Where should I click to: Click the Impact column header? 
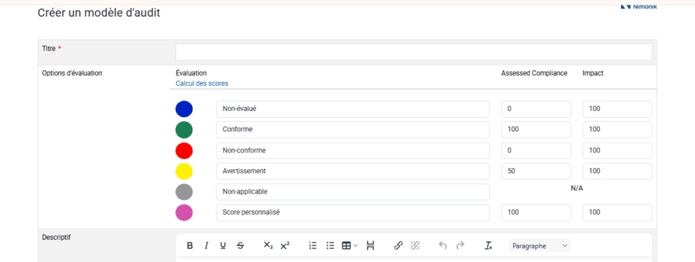[593, 73]
